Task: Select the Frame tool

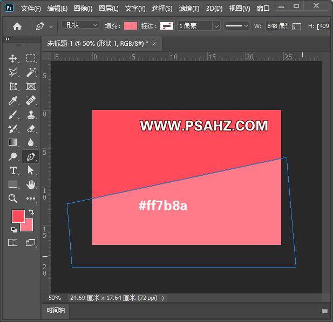Action: click(x=31, y=86)
